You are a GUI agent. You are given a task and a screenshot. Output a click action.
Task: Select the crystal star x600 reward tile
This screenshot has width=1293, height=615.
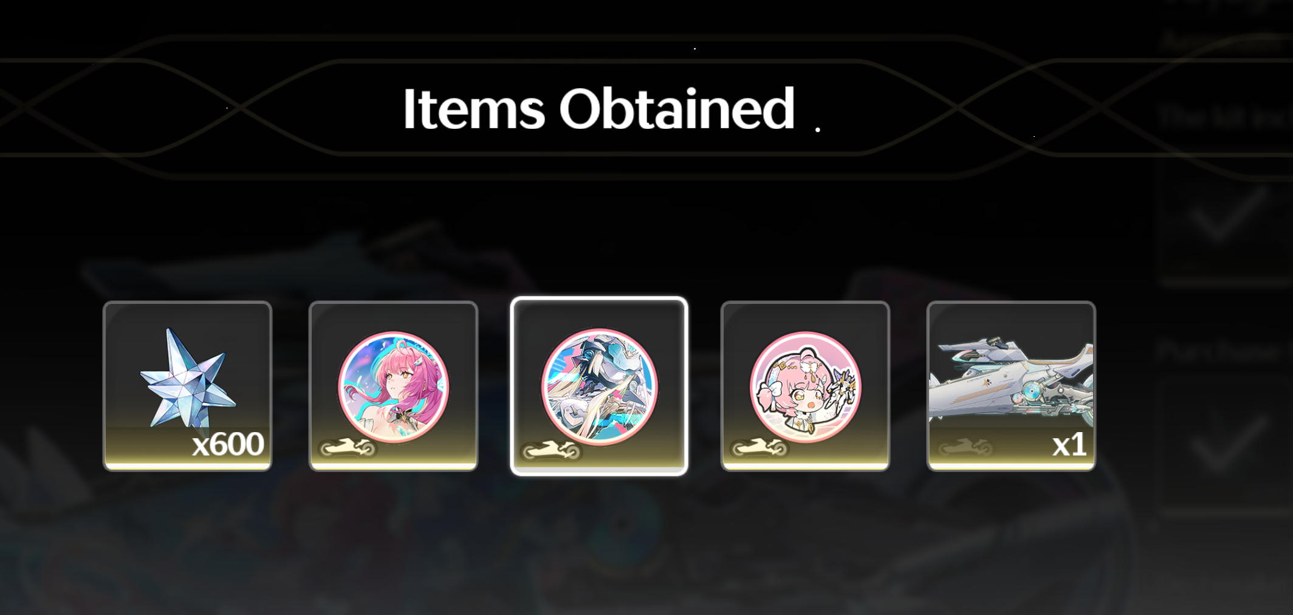click(x=188, y=386)
